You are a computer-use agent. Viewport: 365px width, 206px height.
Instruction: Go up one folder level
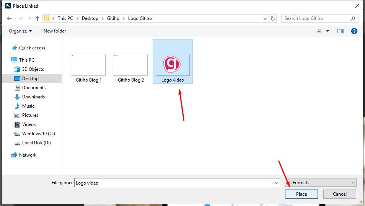click(37, 18)
